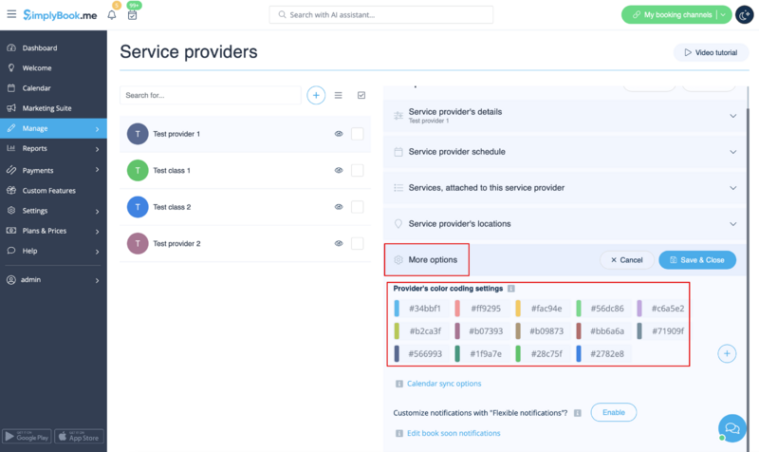
Task: Toggle the dark mode moon icon
Action: (x=744, y=15)
